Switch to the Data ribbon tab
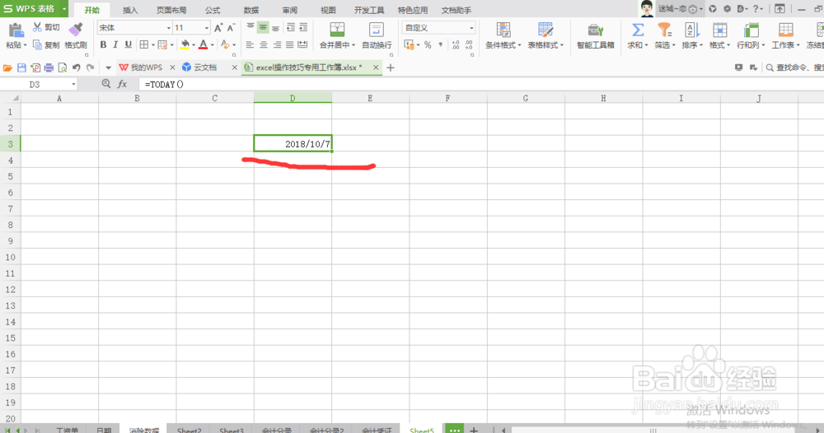Image resolution: width=824 pixels, height=433 pixels. 251,11
